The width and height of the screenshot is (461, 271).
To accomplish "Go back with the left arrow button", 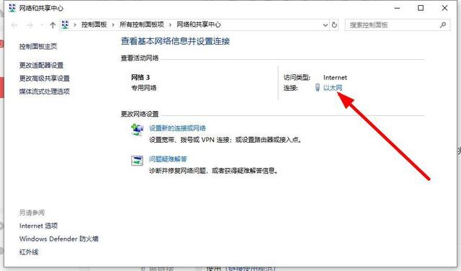I will coord(14,25).
